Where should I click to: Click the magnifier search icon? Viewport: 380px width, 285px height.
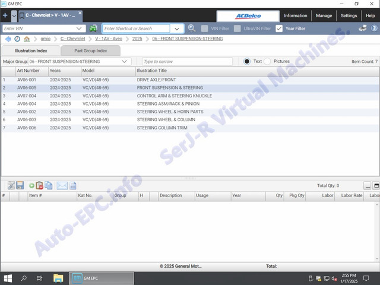[192, 28]
